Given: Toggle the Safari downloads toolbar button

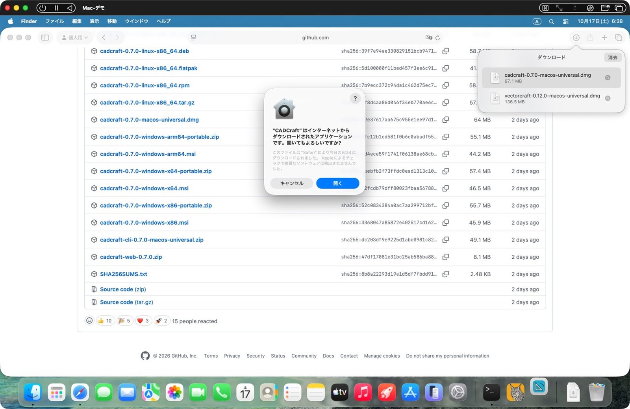Looking at the screenshot, I should (576, 38).
